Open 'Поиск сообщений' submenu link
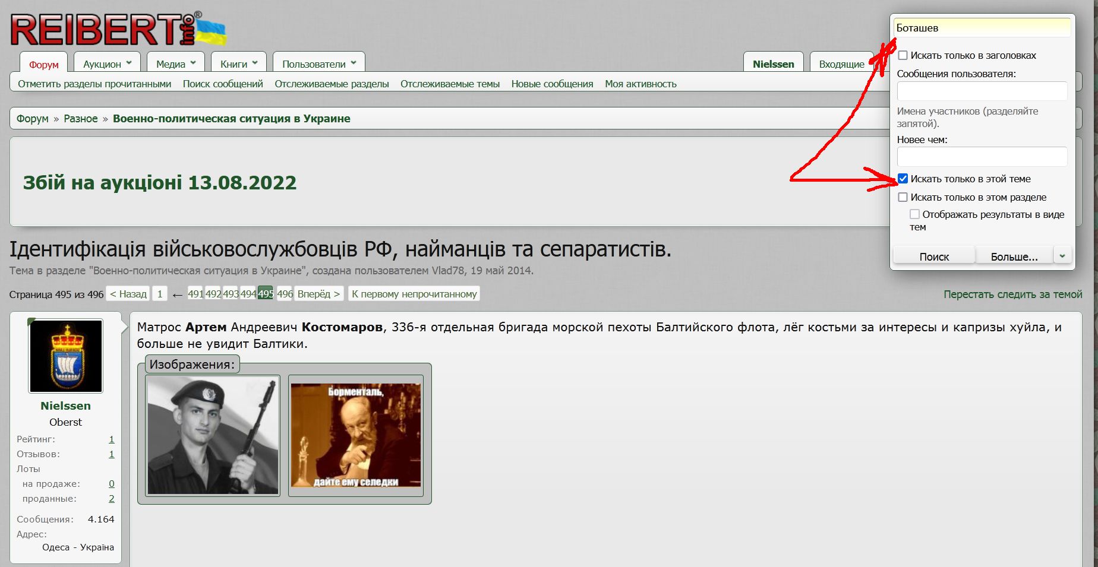 [223, 84]
